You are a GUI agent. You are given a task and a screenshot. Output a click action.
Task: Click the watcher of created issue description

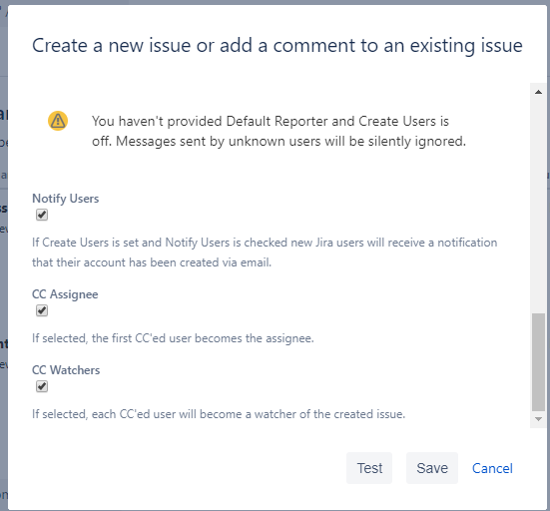[219, 414]
